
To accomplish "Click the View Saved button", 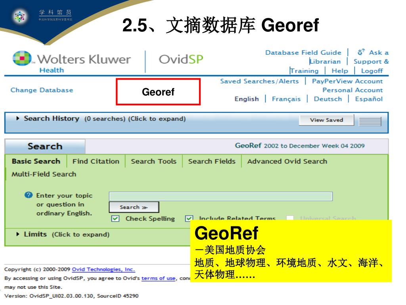I will click(x=326, y=120).
